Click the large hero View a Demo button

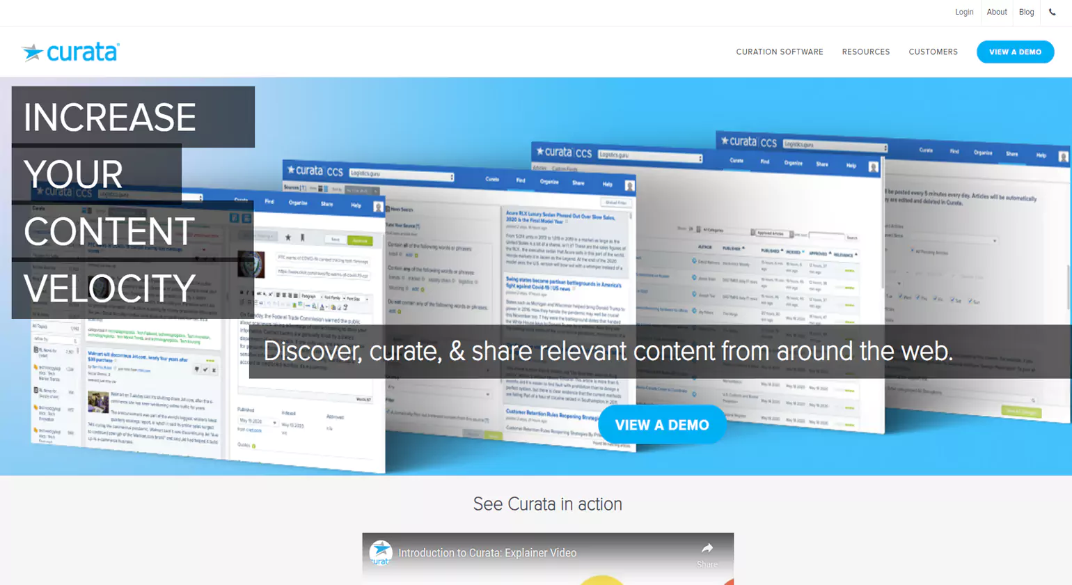click(661, 425)
